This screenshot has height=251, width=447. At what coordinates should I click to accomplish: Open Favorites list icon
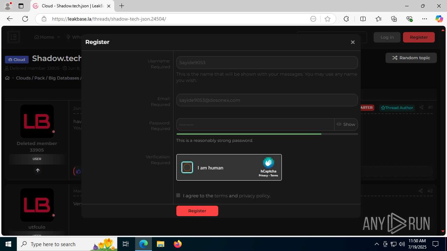point(379,19)
